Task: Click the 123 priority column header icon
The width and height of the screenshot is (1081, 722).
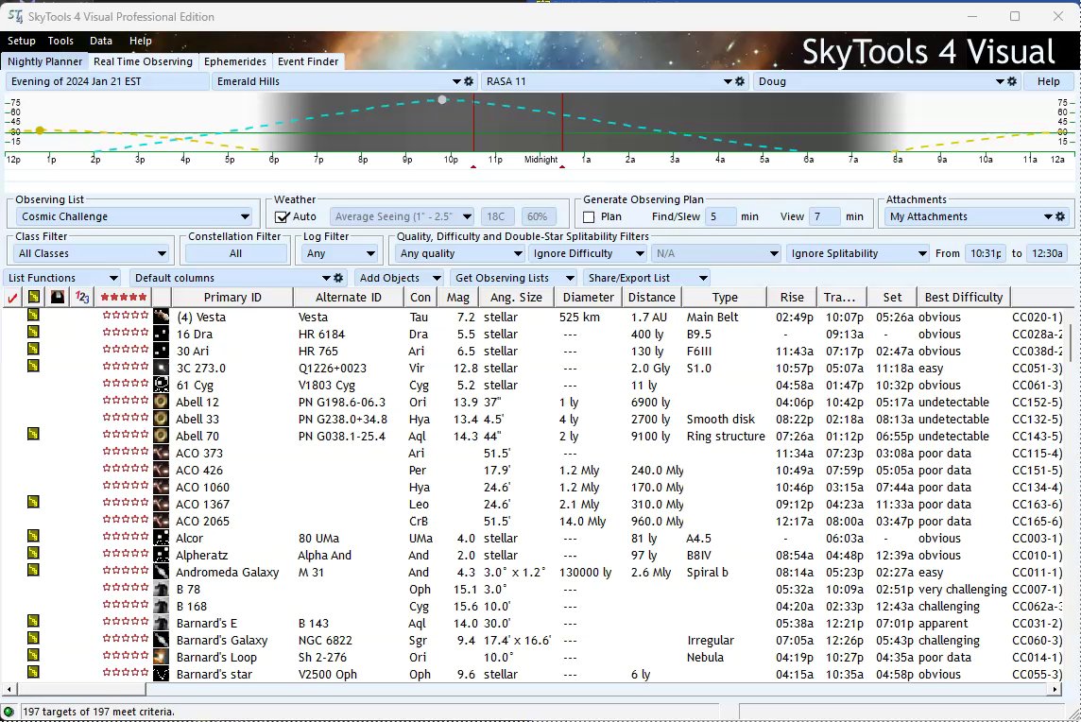Action: (82, 298)
